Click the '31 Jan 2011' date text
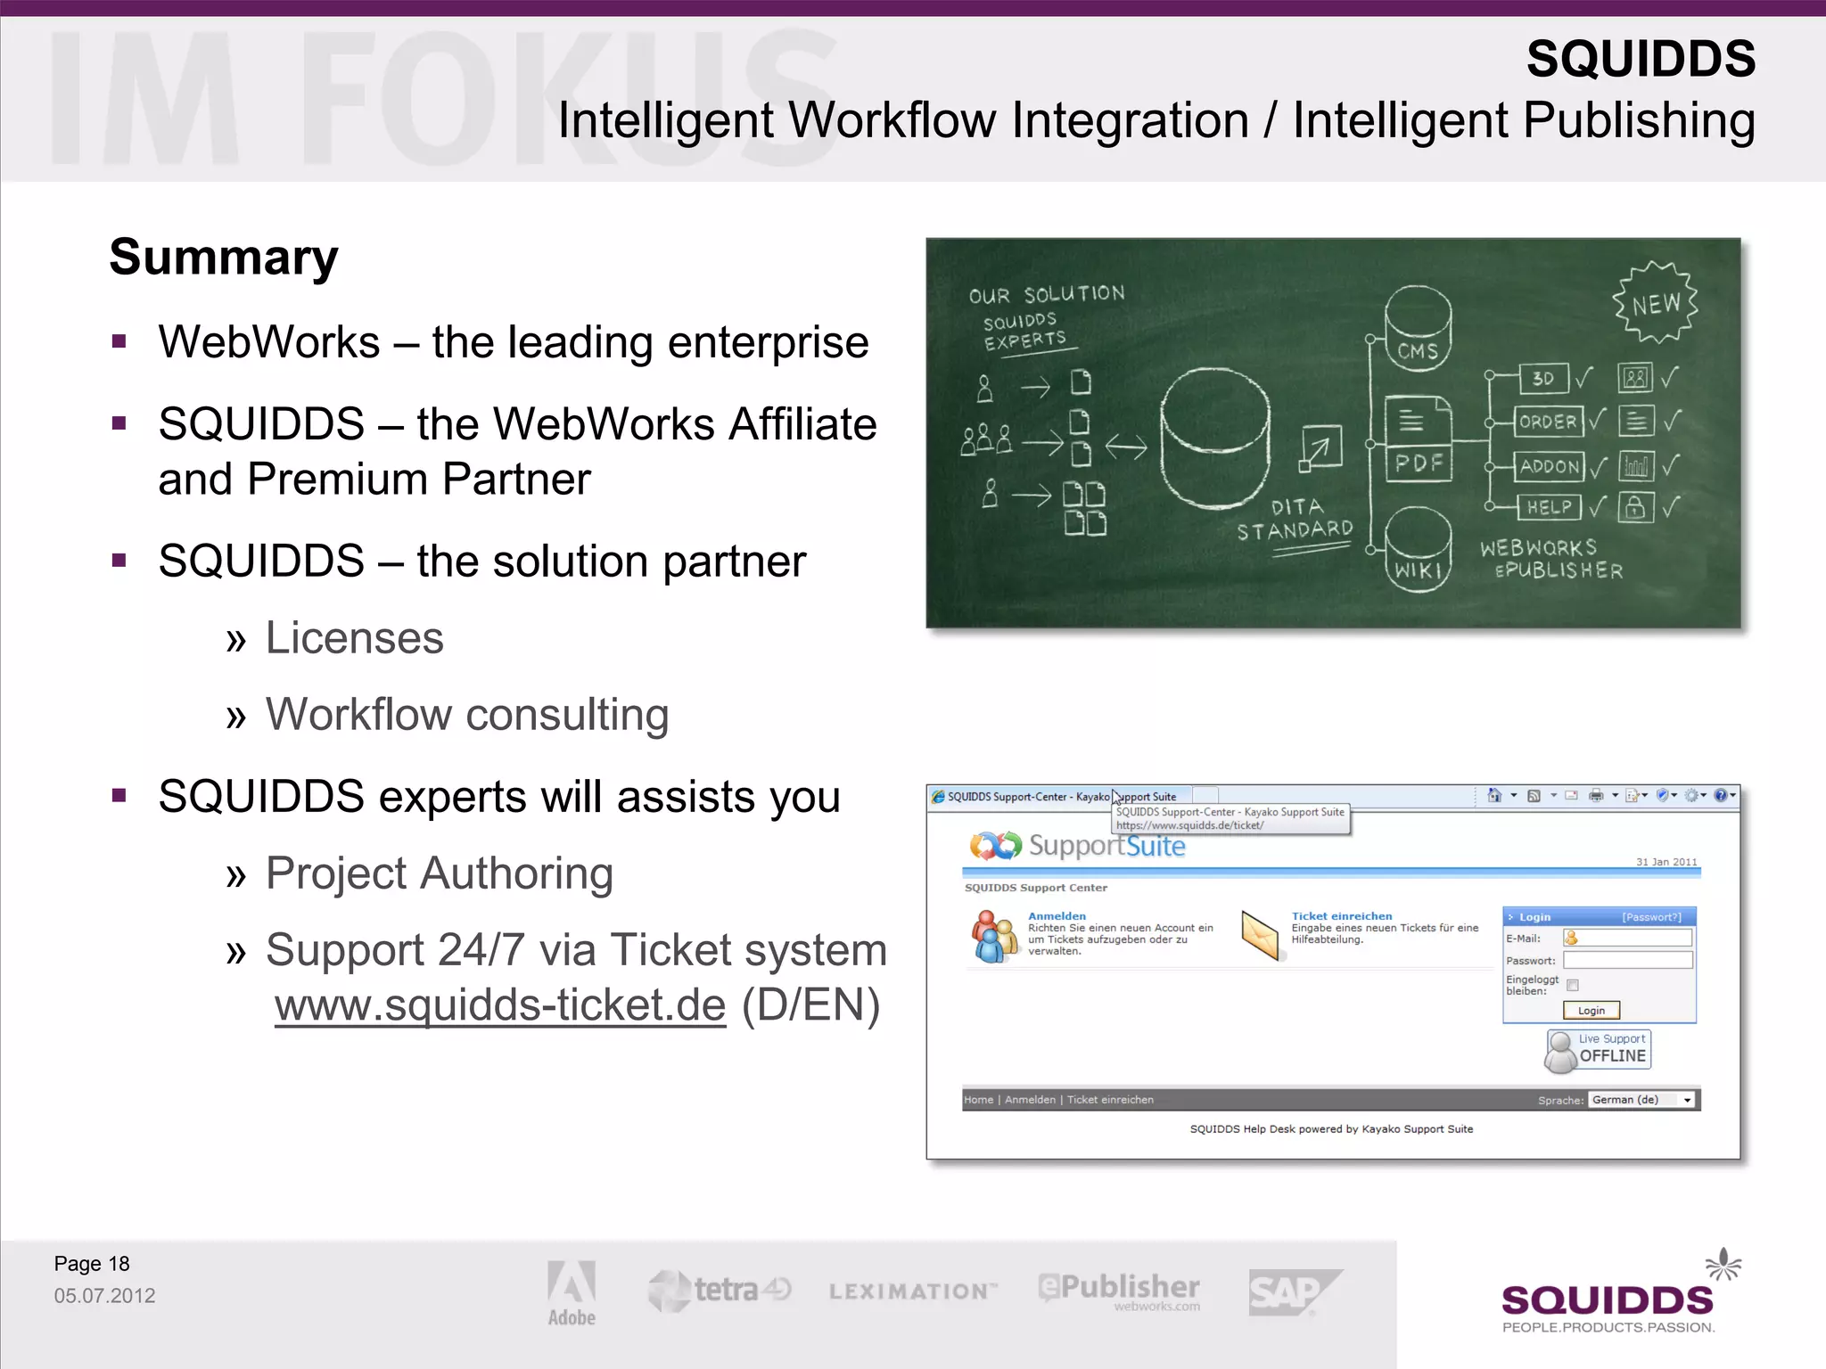 point(1666,862)
